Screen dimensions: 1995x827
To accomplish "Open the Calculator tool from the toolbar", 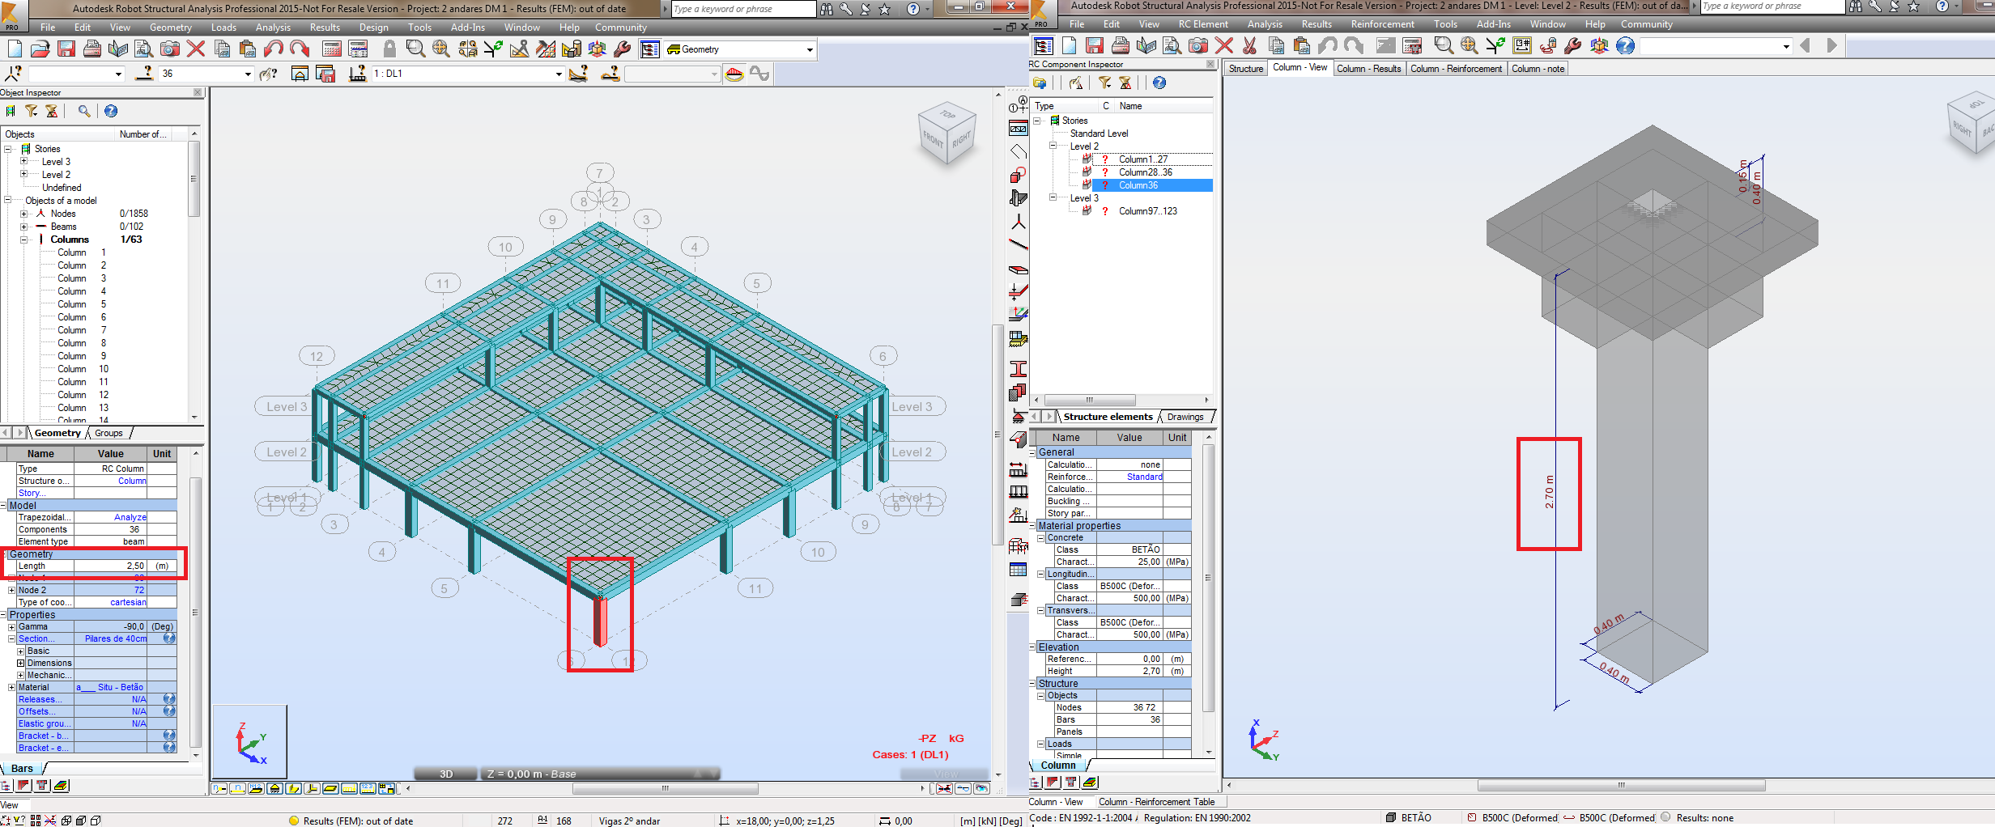I will (x=331, y=49).
